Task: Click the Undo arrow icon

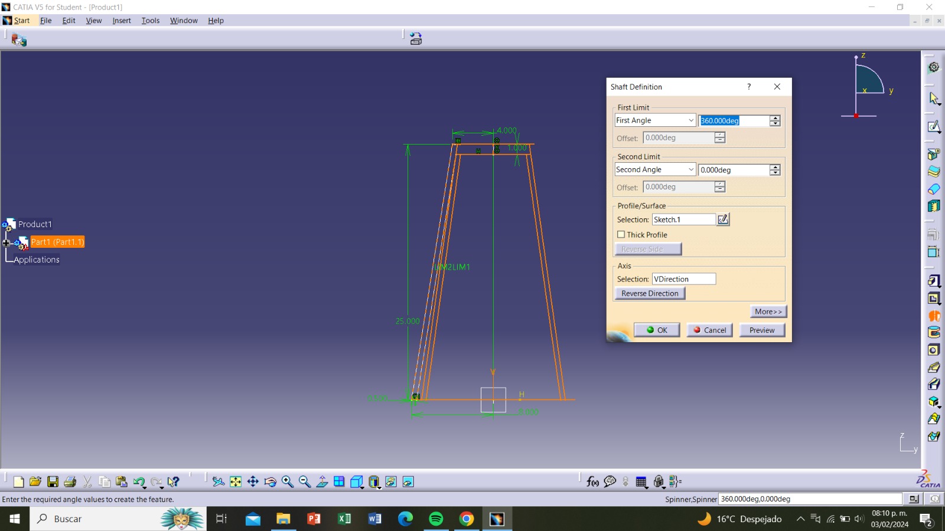Action: pyautogui.click(x=139, y=482)
